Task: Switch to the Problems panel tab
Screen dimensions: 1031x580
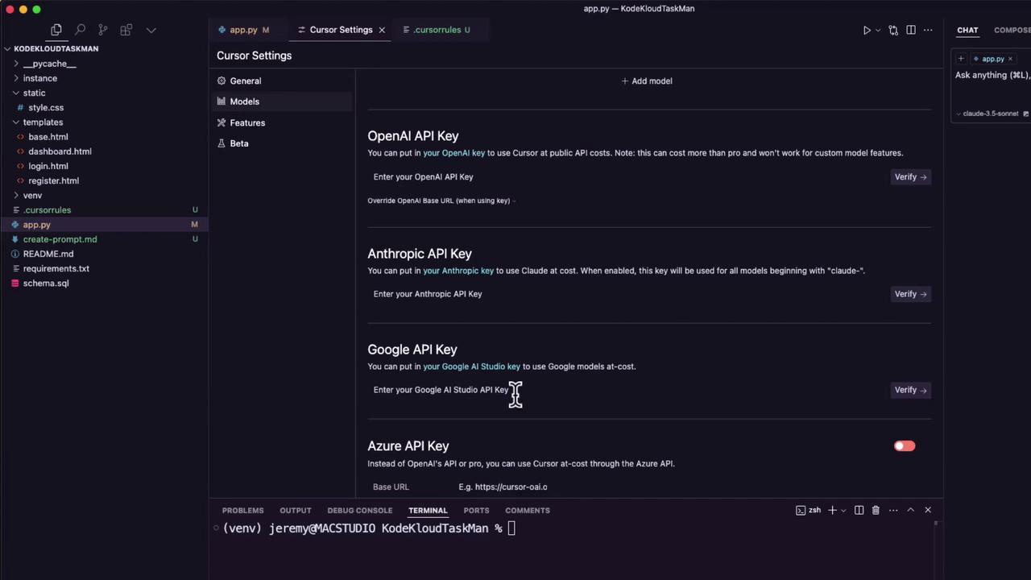Action: click(242, 510)
